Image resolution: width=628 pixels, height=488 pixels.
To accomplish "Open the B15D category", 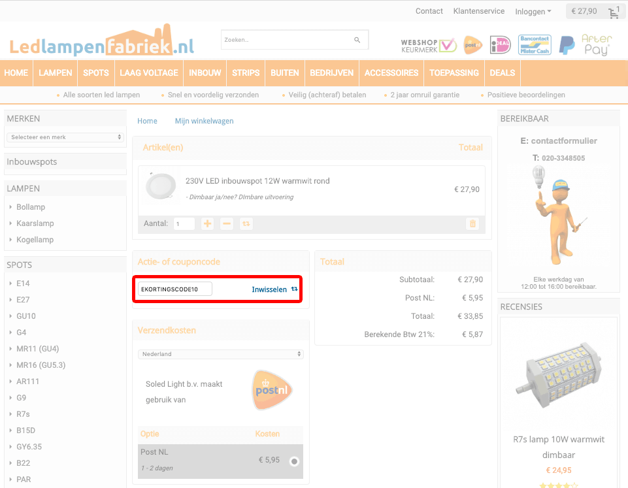I will pyautogui.click(x=25, y=431).
